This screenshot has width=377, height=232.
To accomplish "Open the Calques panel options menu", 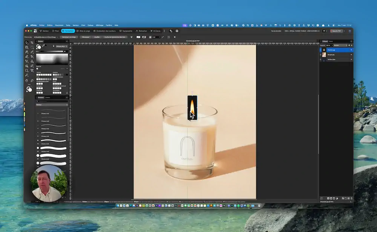I will pos(351,41).
